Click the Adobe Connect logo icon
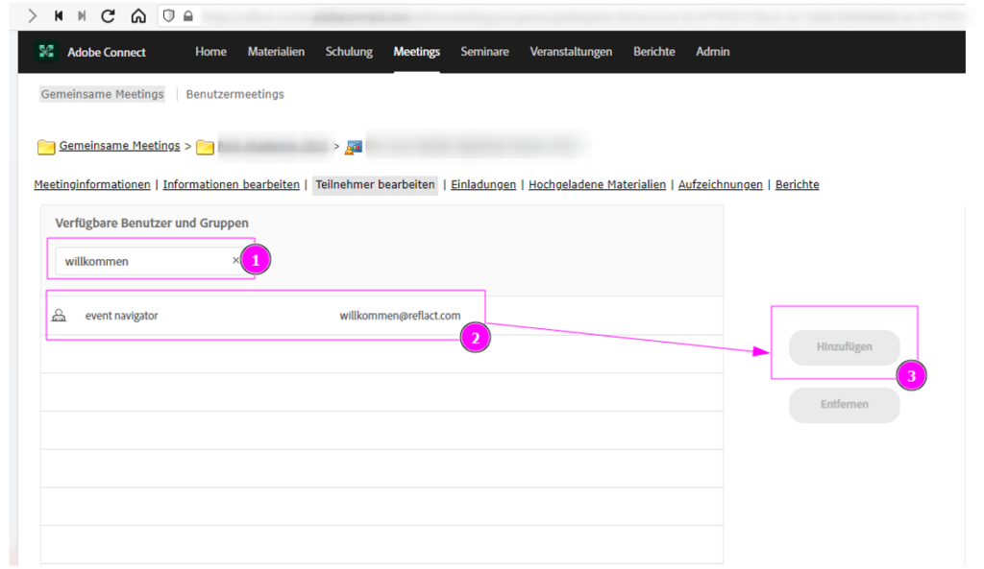Image resolution: width=984 pixels, height=569 pixels. (x=46, y=52)
